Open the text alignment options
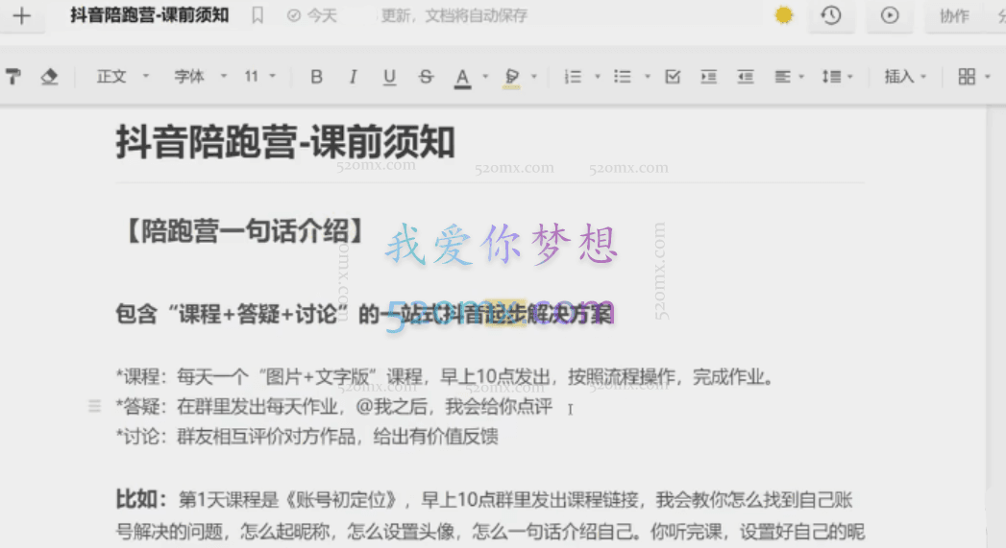 click(789, 77)
